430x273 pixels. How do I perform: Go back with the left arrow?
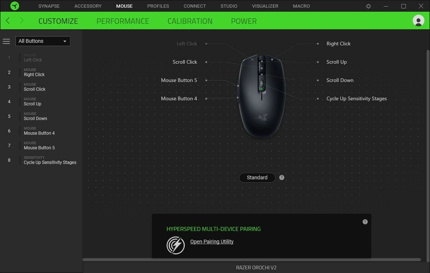coord(8,21)
